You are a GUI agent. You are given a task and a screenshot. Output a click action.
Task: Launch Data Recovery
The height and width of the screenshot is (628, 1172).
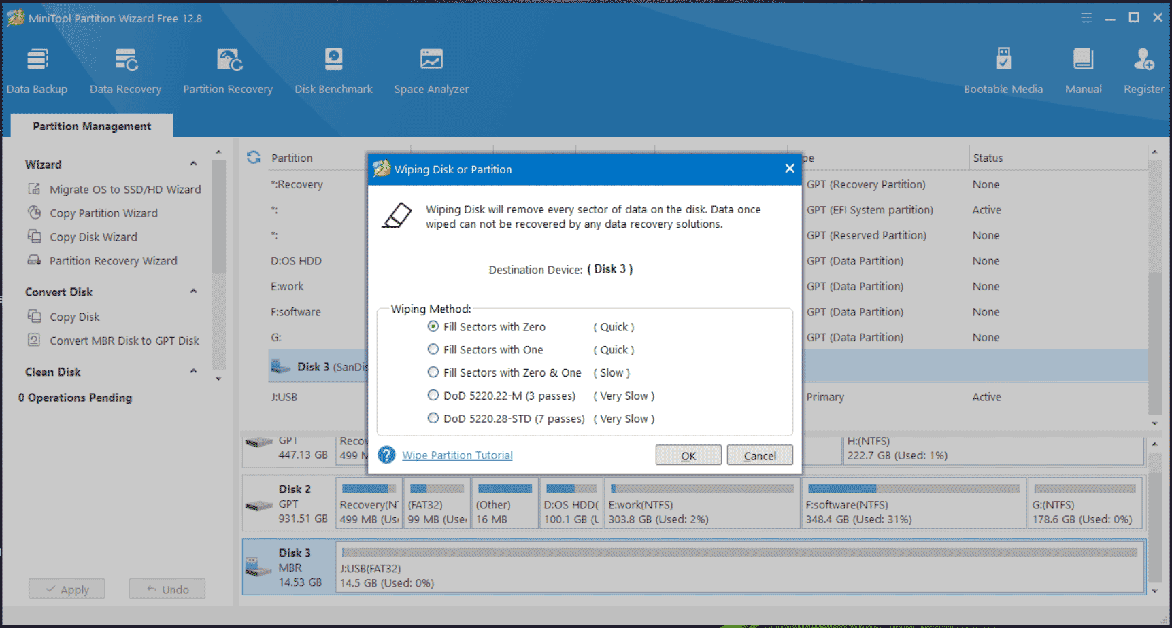125,71
